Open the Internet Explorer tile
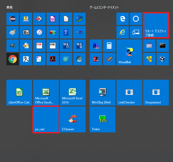 (x=123, y=32)
